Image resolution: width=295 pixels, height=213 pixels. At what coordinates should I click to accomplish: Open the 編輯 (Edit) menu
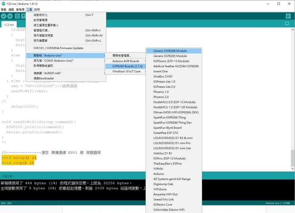pyautogui.click(x=11, y=10)
